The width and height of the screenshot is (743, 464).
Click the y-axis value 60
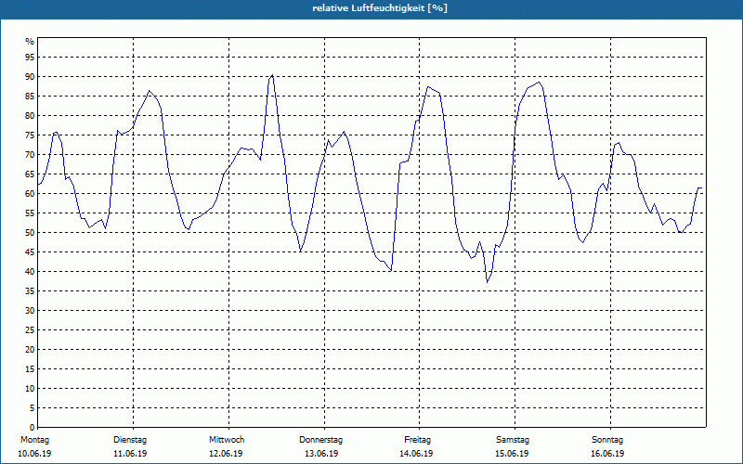click(30, 194)
